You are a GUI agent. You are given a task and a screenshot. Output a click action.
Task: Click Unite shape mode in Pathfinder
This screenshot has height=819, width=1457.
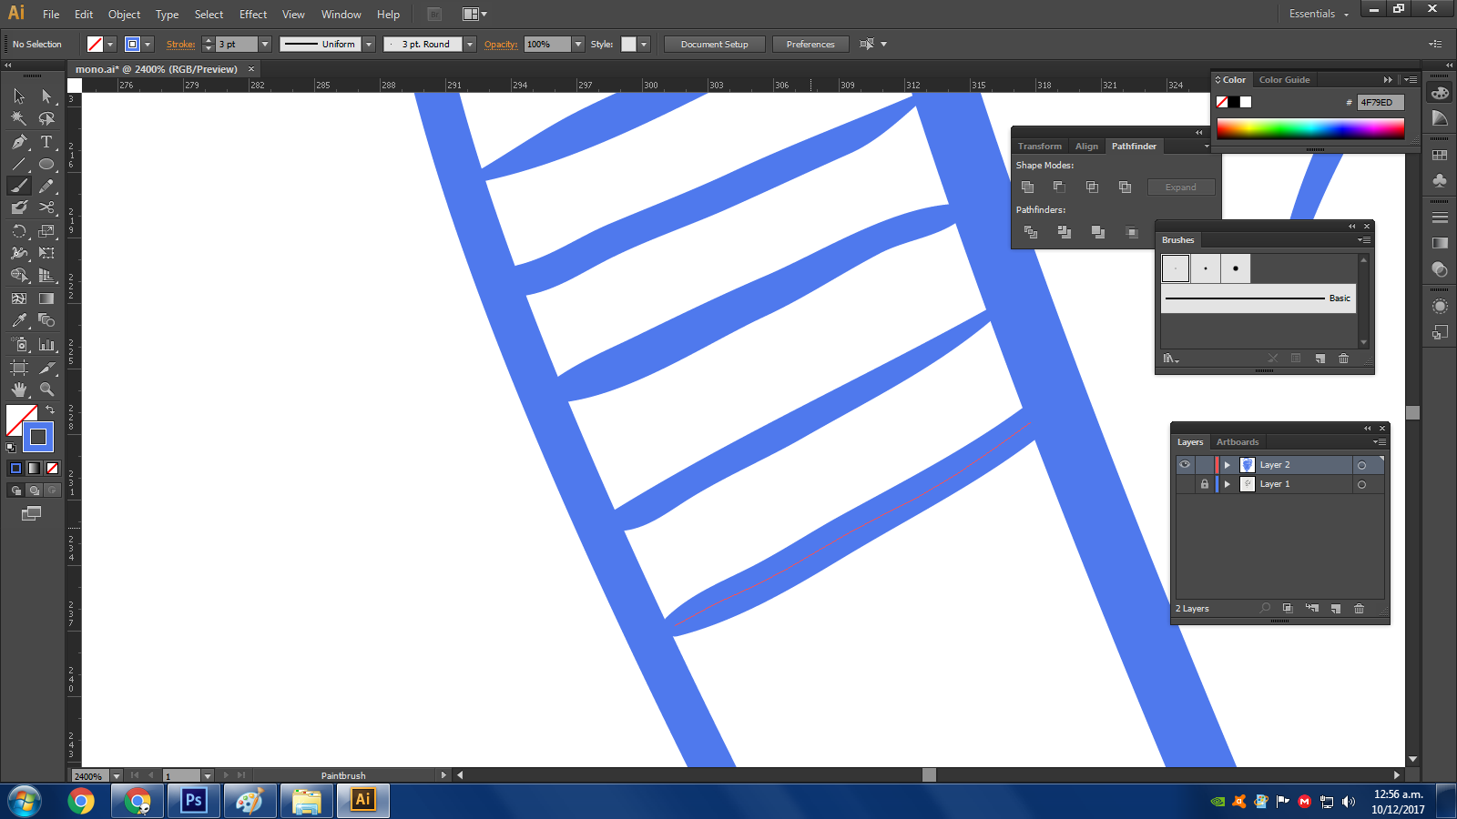tap(1027, 187)
